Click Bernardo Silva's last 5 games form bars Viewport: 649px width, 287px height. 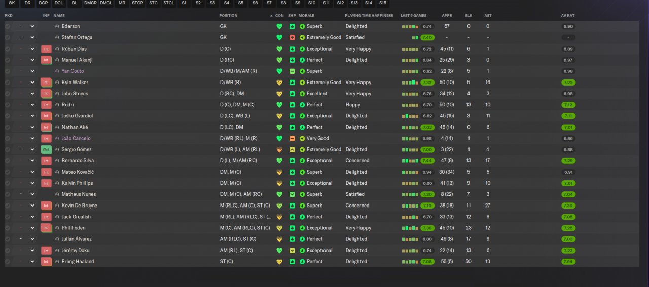tap(410, 160)
